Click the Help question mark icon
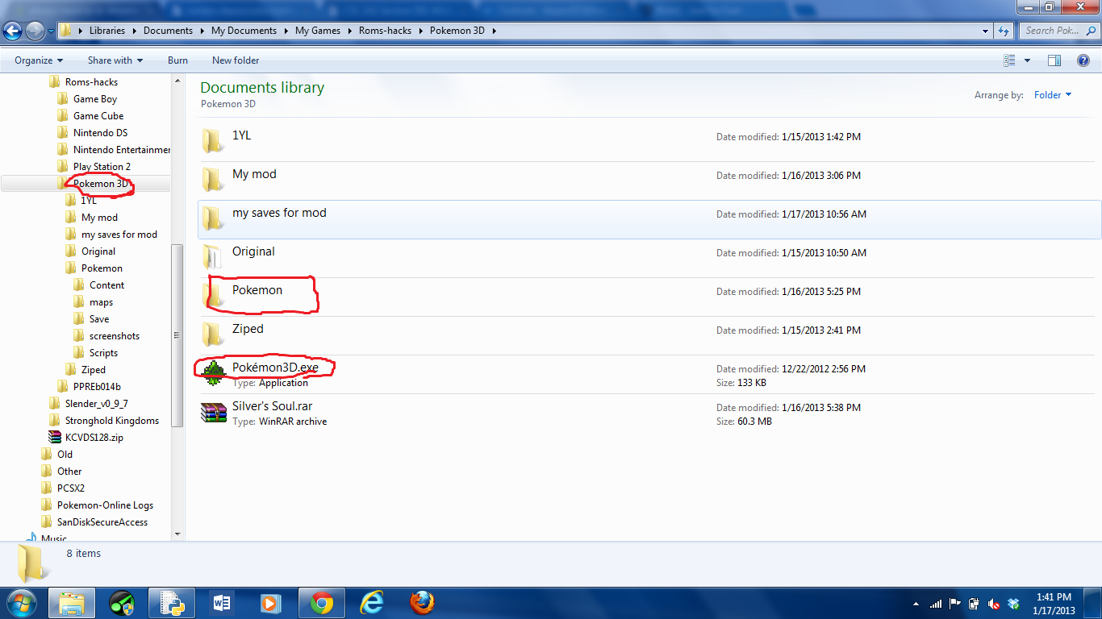Screen dimensions: 1102x619 point(1083,60)
